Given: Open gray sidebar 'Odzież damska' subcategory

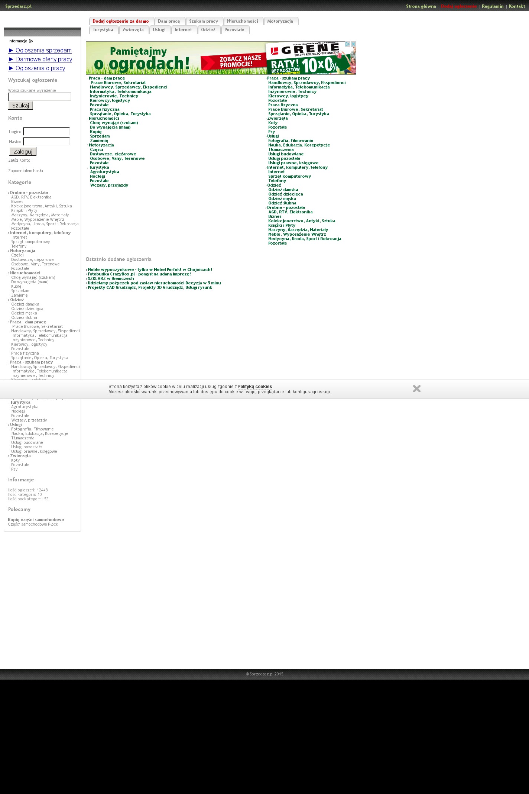Looking at the screenshot, I should click(x=25, y=304).
